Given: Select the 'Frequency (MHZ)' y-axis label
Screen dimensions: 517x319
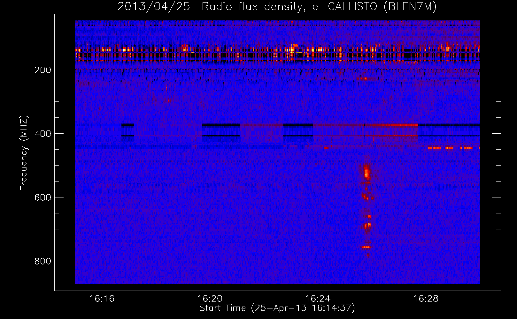Looking at the screenshot, I should tap(24, 153).
